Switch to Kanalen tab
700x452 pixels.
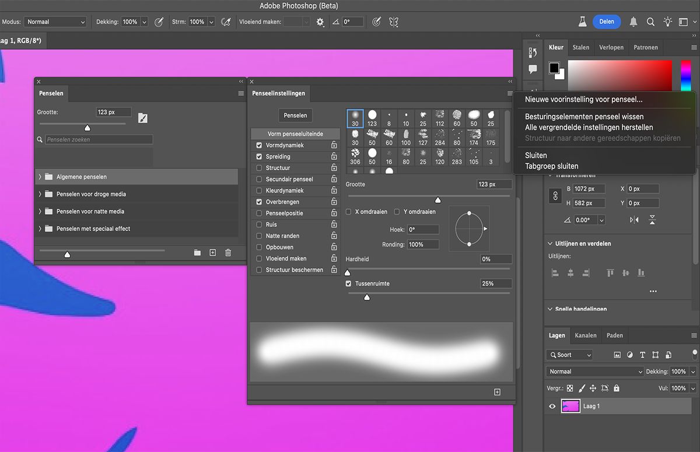586,335
